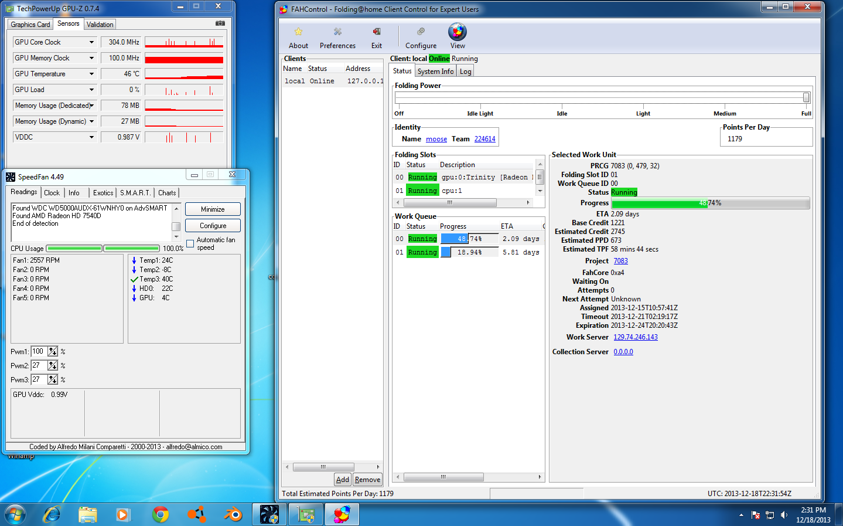Switch to FAHControl taskbar button
843x526 pixels.
[342, 515]
